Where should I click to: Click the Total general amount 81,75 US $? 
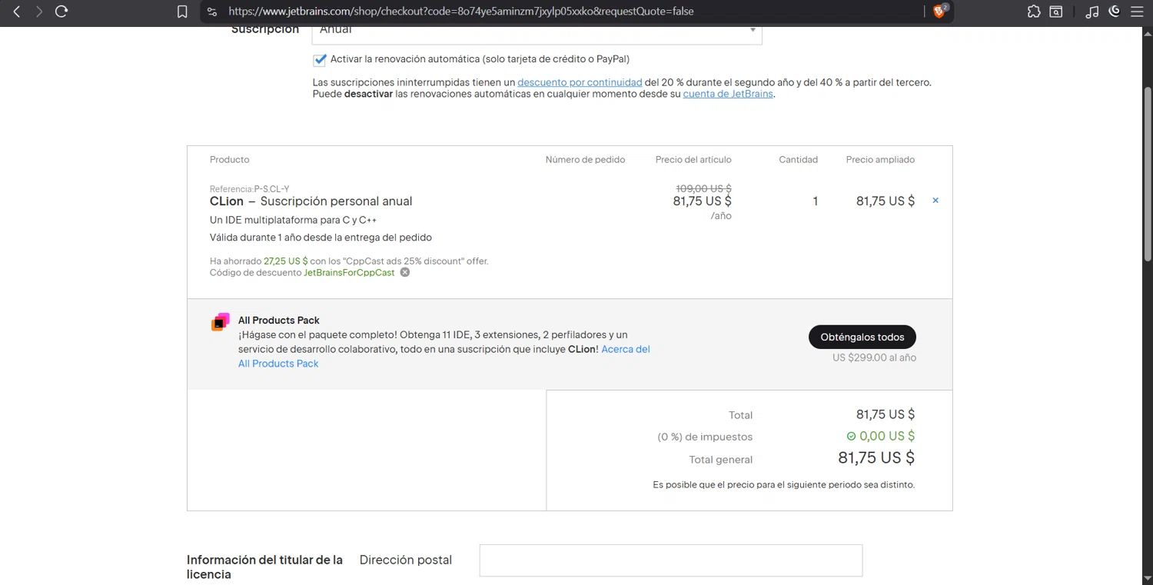pos(876,458)
